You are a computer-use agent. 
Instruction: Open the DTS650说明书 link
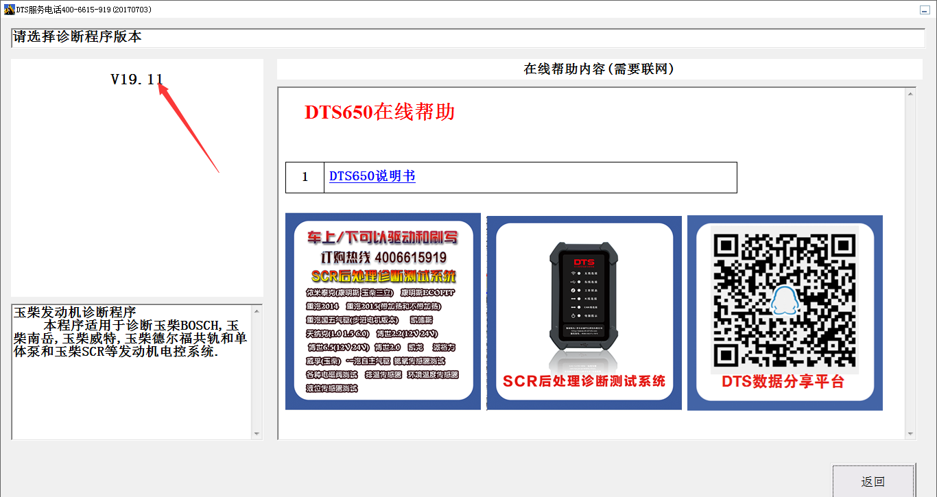(372, 177)
